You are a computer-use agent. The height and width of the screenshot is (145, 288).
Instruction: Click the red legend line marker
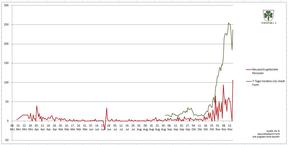click(x=249, y=70)
